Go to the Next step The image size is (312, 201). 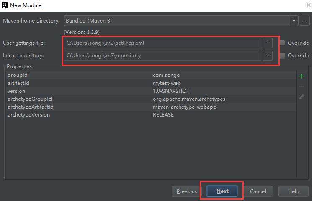click(222, 191)
